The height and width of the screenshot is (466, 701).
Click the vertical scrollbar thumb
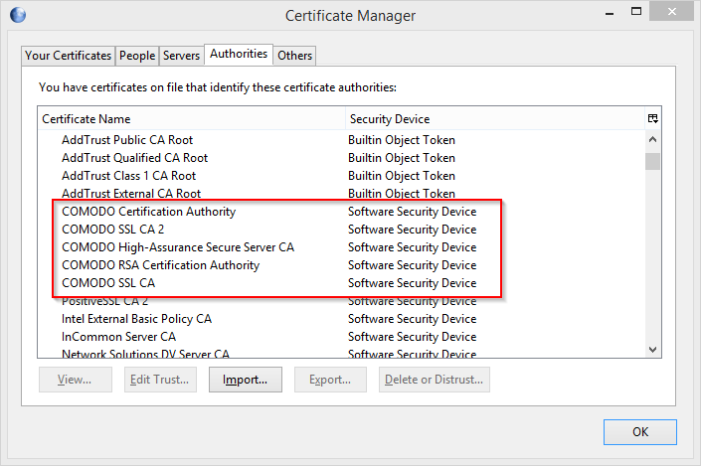[x=652, y=161]
